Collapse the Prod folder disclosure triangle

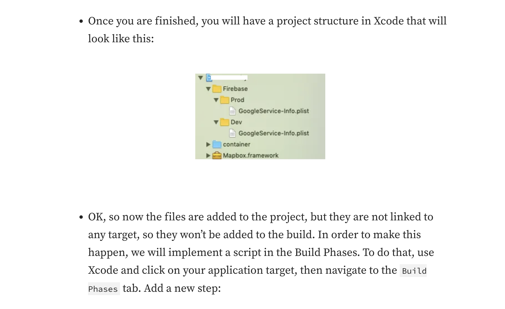(x=216, y=100)
